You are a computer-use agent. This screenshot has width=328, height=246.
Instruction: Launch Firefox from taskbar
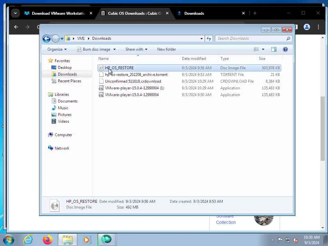(x=48, y=240)
